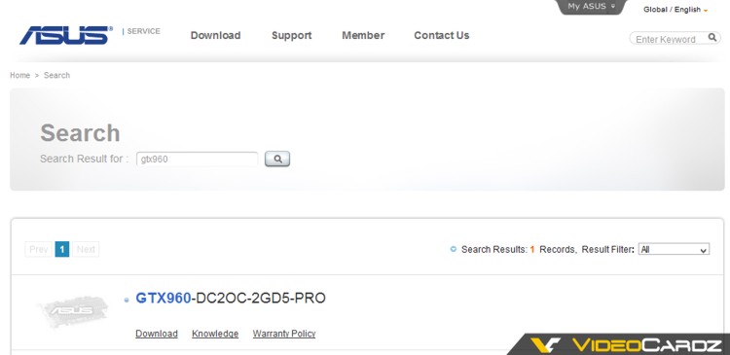
Task: Click the Search breadcrumb
Action: click(56, 75)
